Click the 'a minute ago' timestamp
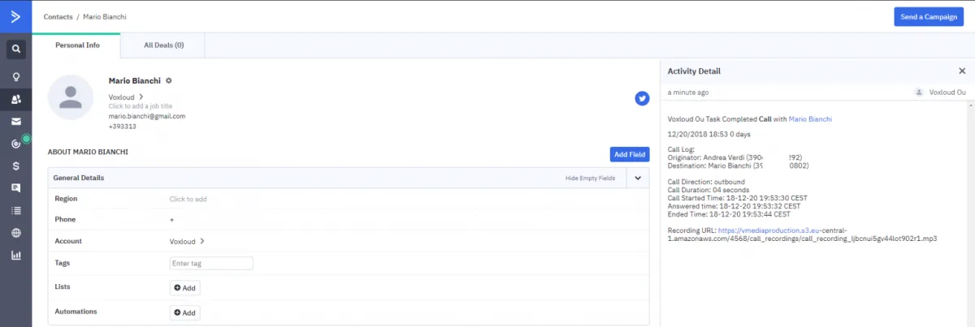This screenshot has width=975, height=327. point(688,93)
